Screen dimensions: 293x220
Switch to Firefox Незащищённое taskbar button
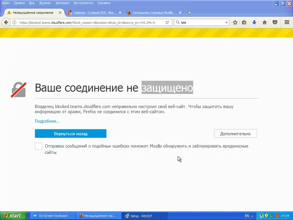[99, 216]
